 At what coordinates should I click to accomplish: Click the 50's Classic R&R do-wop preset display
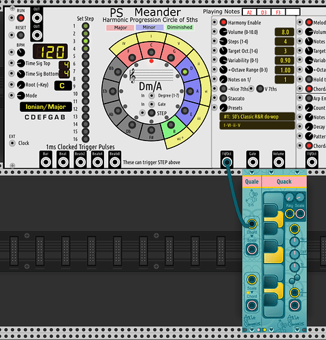coord(257,117)
